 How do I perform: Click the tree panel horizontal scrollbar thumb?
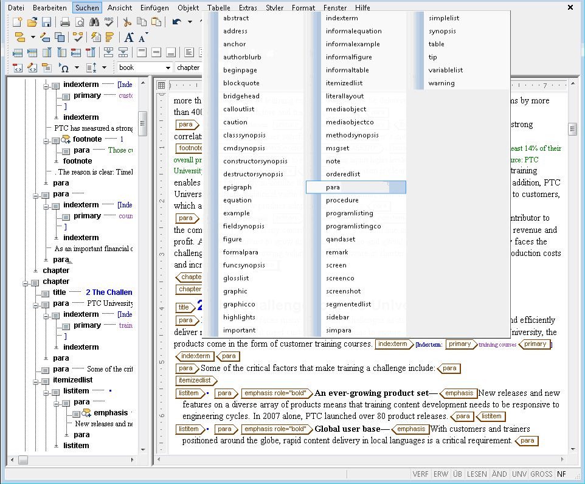click(23, 460)
